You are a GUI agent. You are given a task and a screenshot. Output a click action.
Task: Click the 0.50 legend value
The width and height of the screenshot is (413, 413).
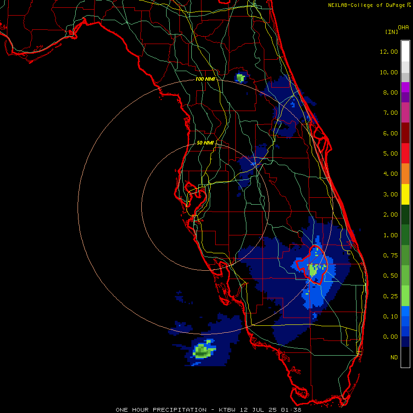[x=391, y=276]
